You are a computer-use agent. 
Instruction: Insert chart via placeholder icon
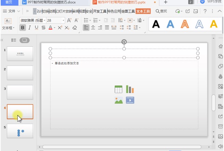click(130, 89)
